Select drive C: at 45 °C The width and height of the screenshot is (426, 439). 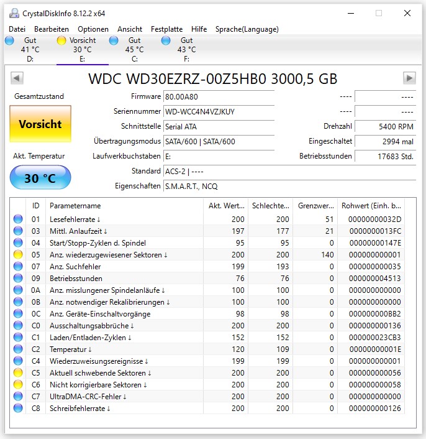tap(135, 50)
